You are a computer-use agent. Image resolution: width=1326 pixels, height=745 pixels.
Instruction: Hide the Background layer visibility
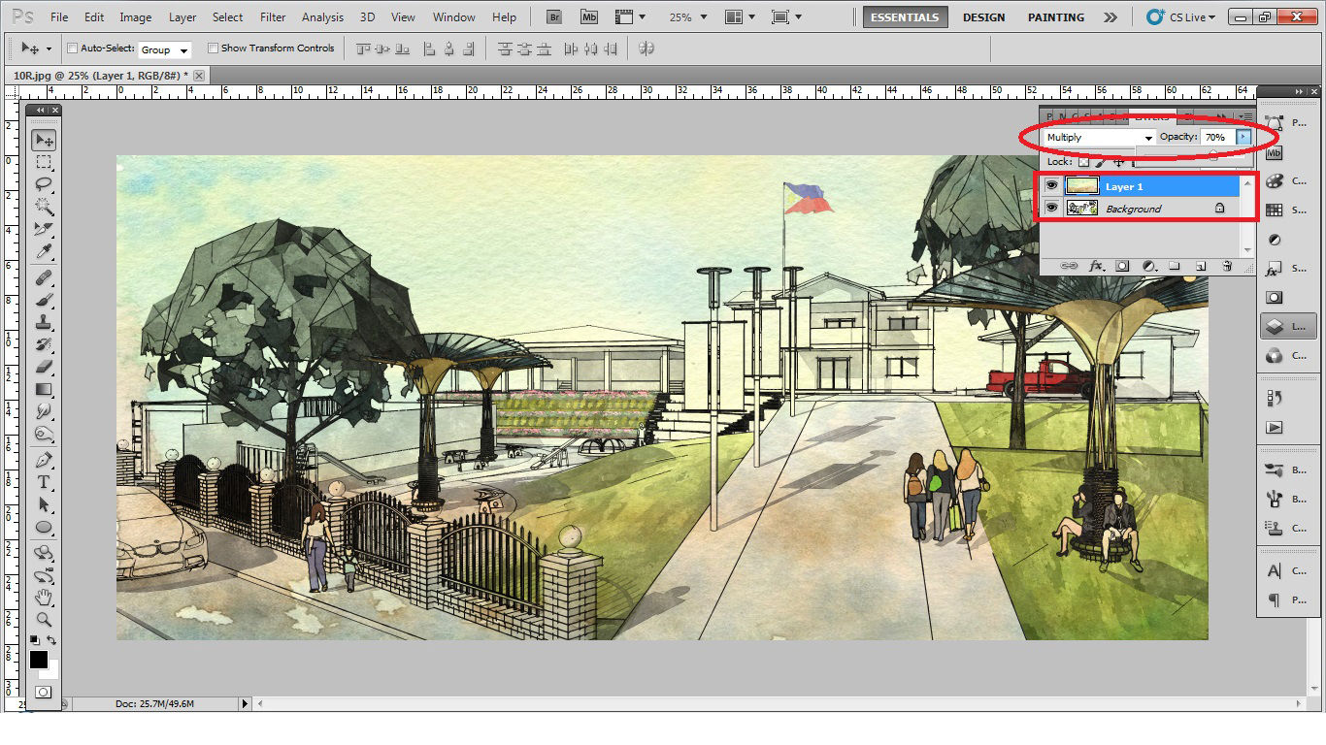1053,209
